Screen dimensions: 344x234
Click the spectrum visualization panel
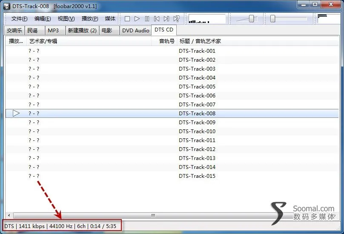tap(207, 19)
